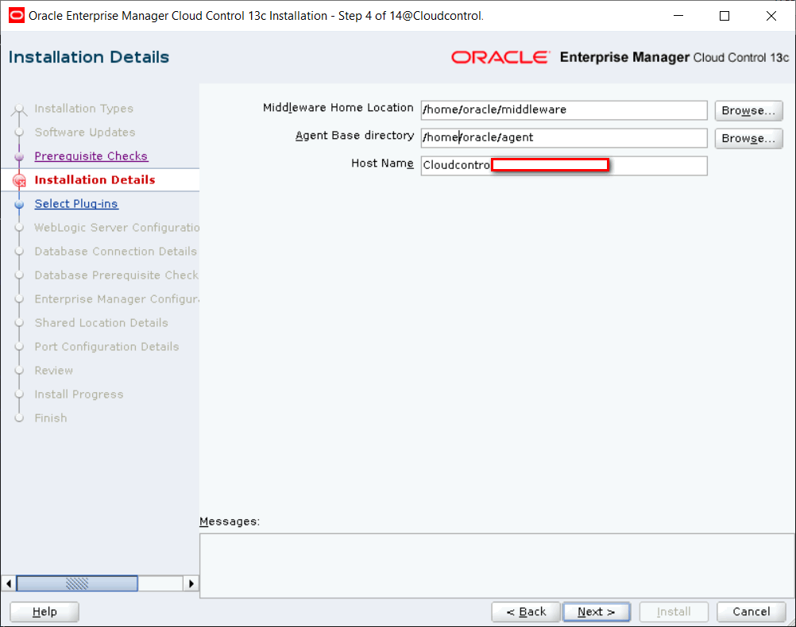
Task: Click left arrow of sidebar horizontal scrollbar
Action: pos(8,583)
